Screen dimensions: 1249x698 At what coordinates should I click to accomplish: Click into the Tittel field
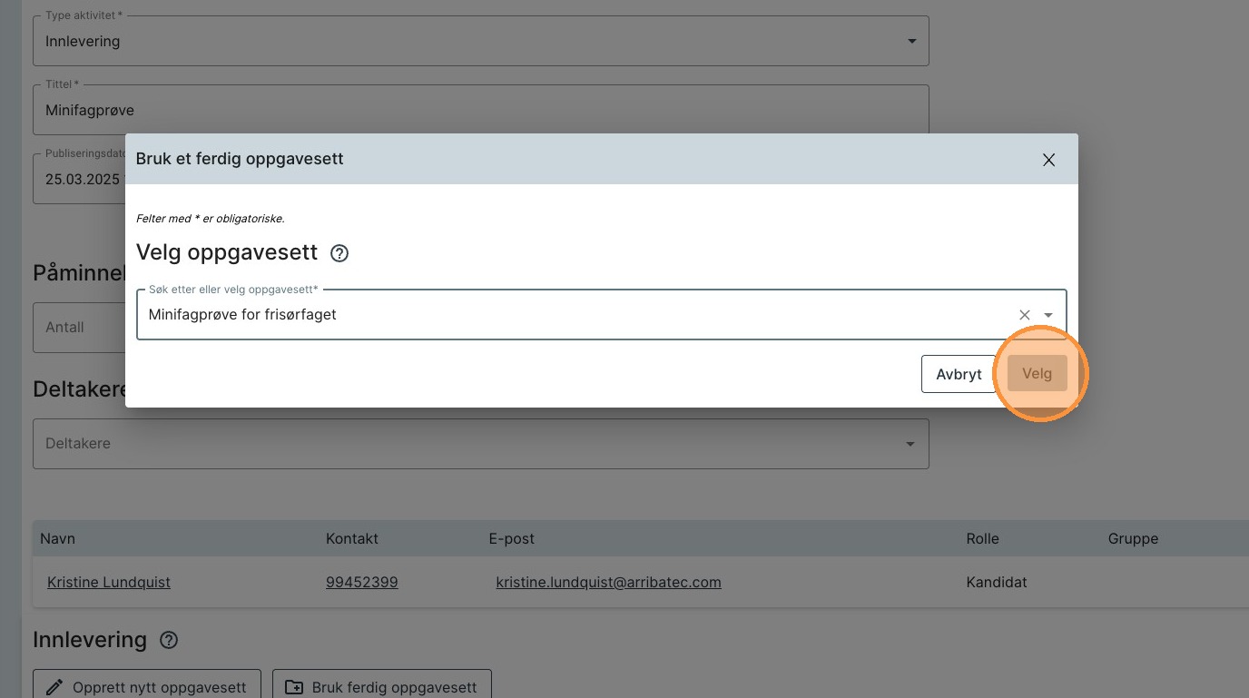480,110
